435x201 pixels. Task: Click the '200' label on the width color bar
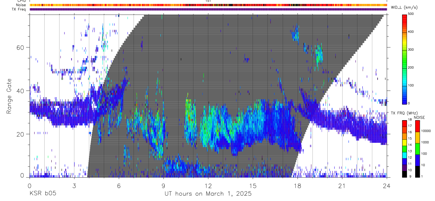411,67
